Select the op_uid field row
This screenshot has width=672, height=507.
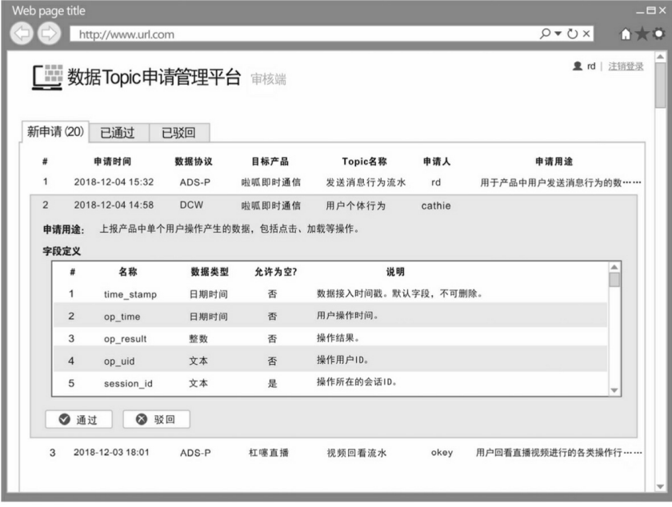(330, 361)
